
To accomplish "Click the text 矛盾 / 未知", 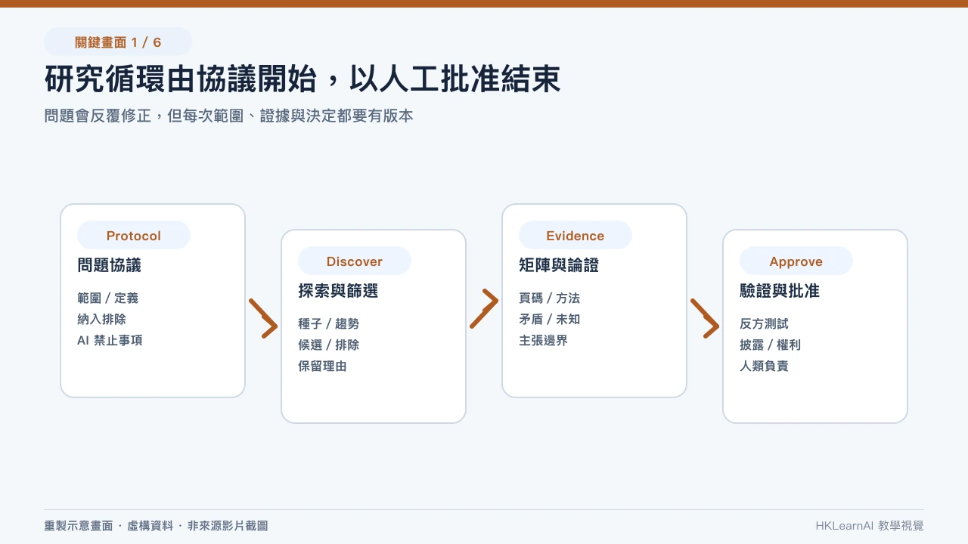I will [x=549, y=320].
